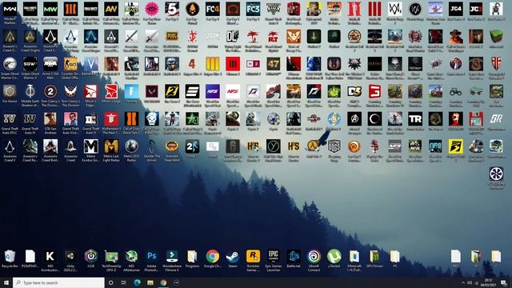Screen dimensions: 512x288
Task: Launch the iCUE shortcut
Action: 90,257
